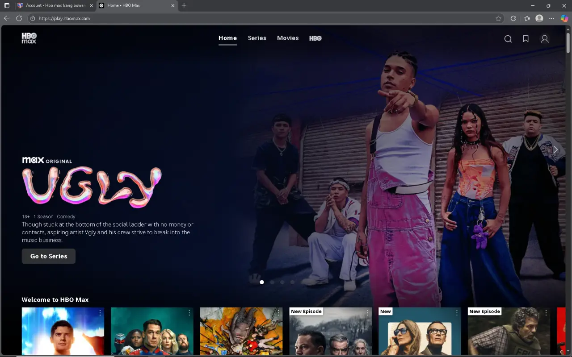Open the HBO brand hub logo
Viewport: 572px width, 357px height.
point(315,38)
